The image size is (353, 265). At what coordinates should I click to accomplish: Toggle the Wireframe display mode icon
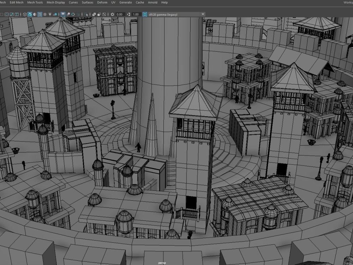pos(25,14)
